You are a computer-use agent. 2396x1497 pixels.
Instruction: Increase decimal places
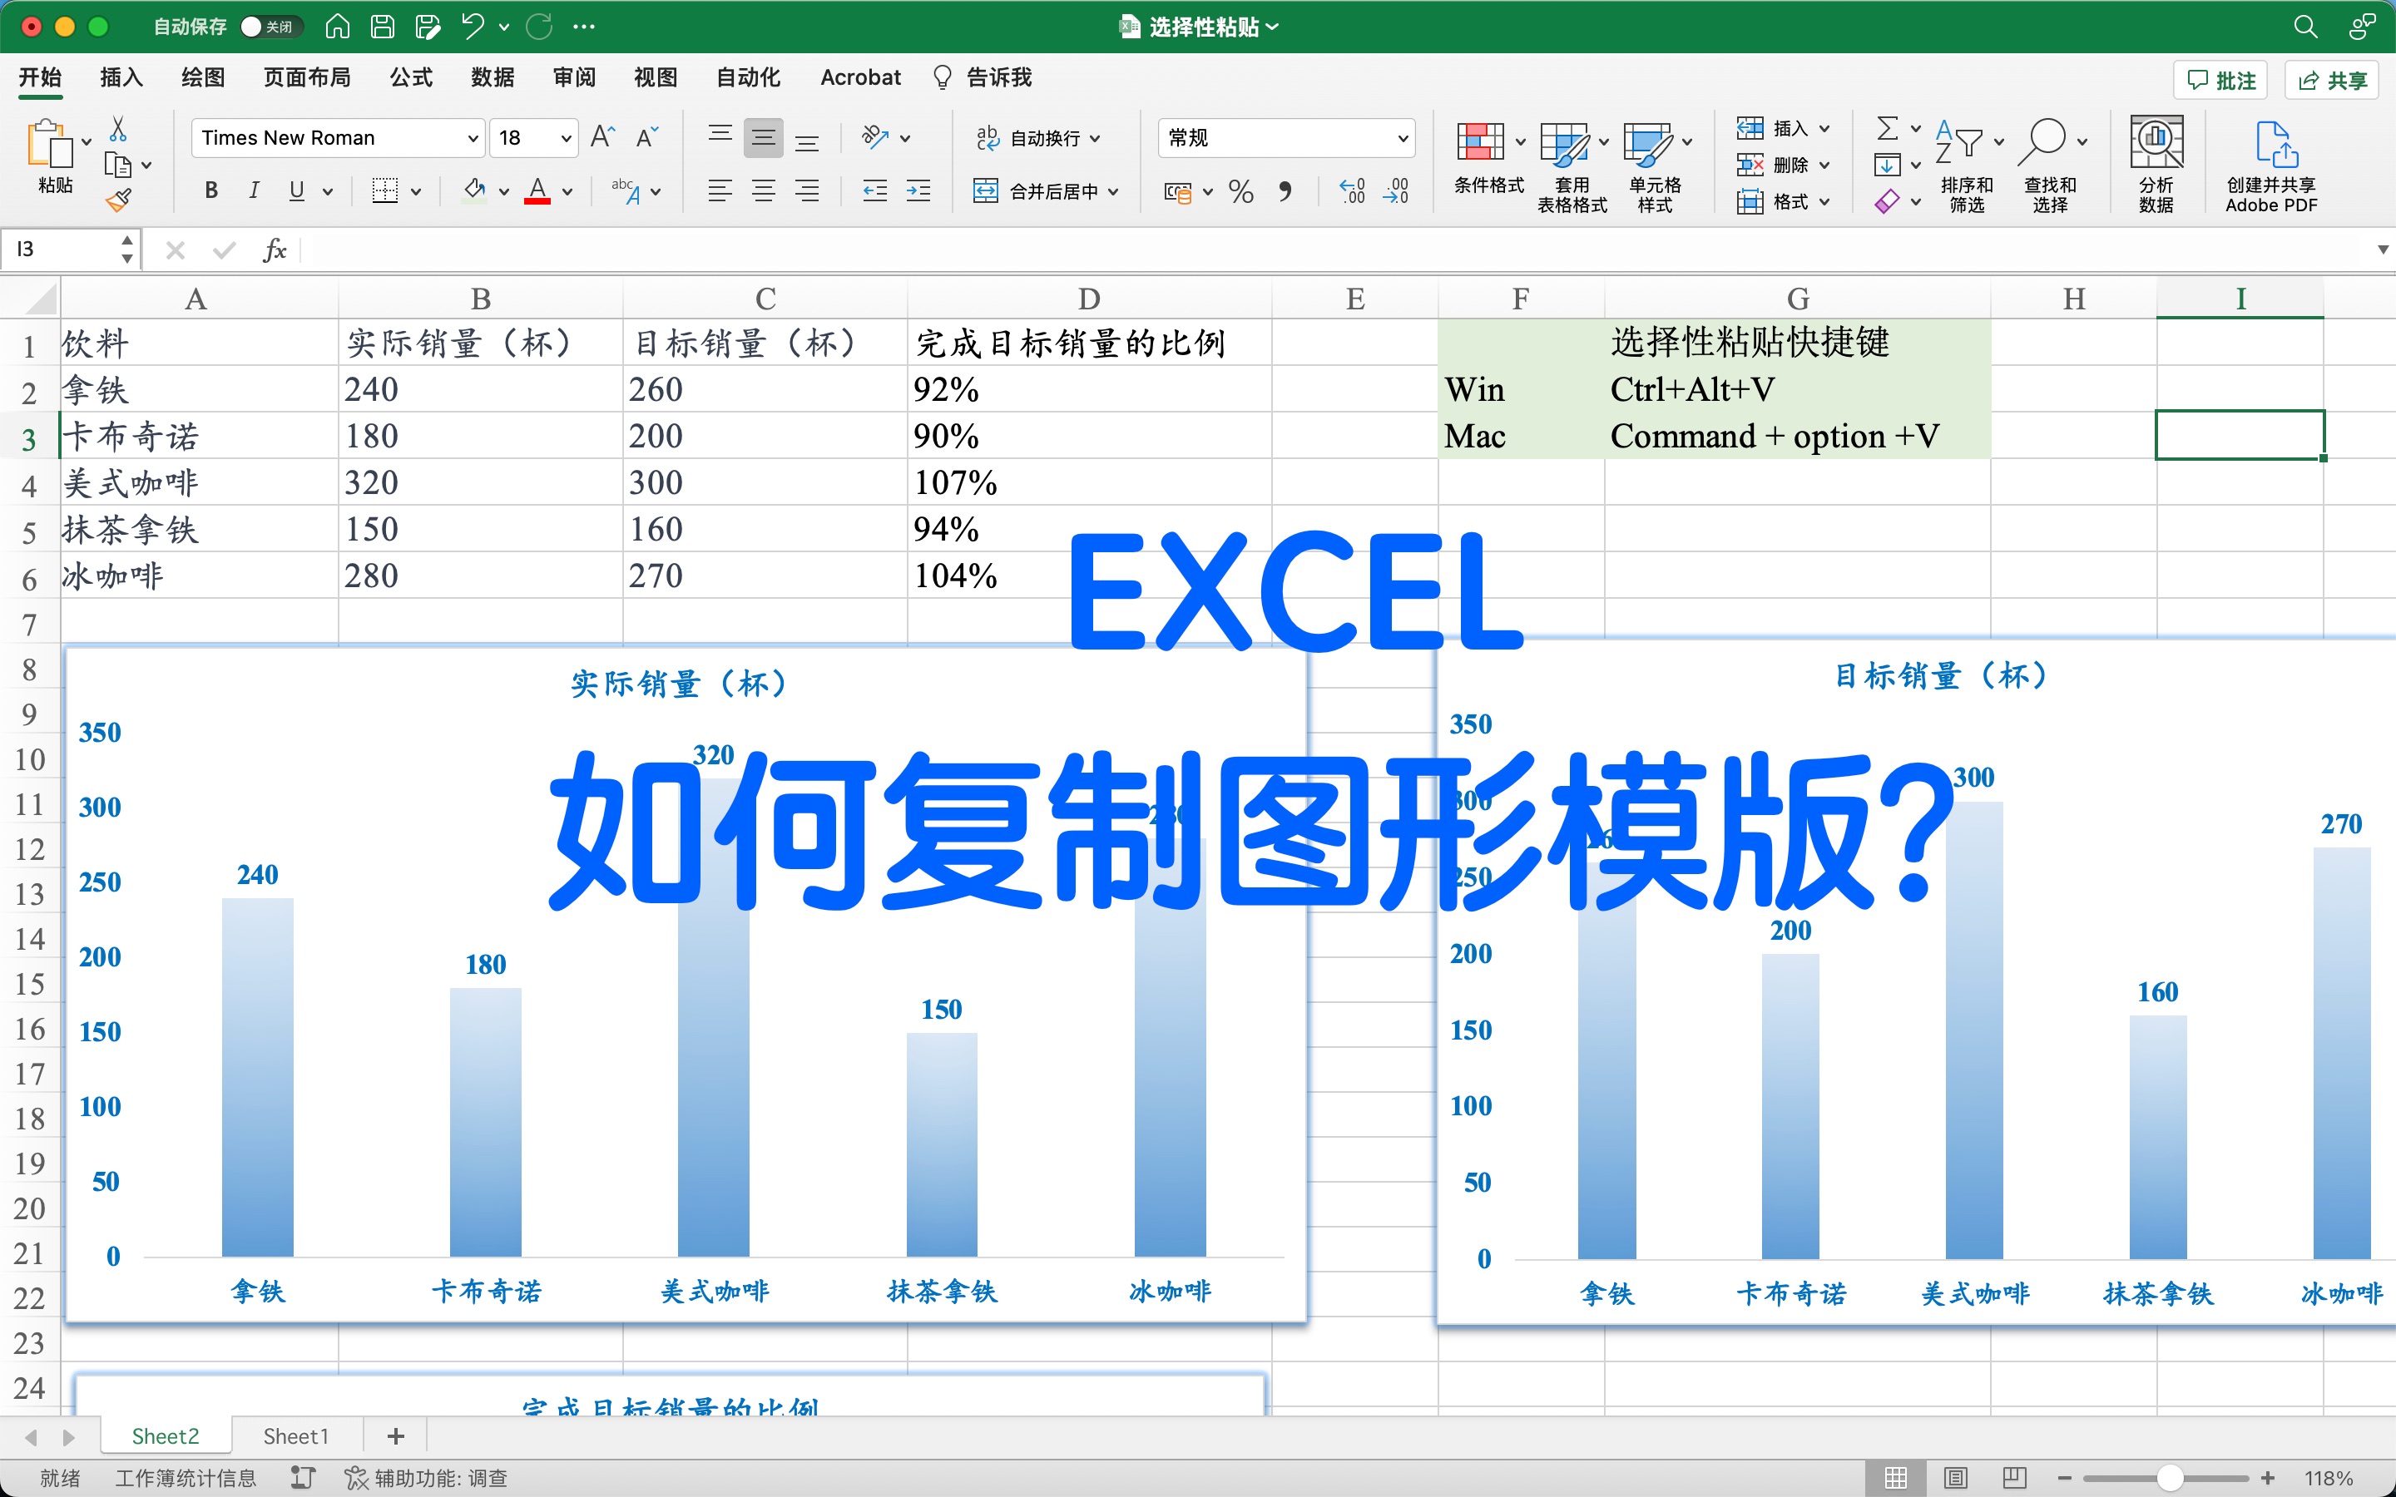coord(1351,191)
